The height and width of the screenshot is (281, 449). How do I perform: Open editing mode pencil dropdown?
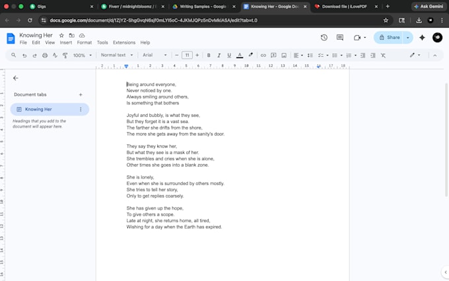pos(415,55)
